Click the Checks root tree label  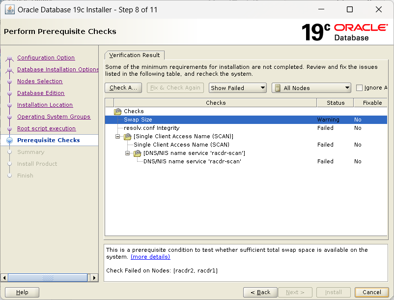pos(134,111)
